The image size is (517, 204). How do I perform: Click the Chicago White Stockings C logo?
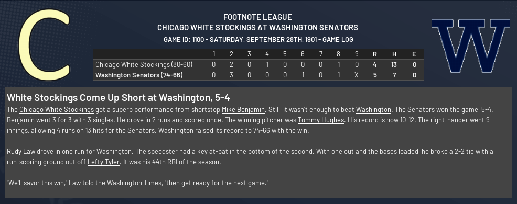click(44, 45)
